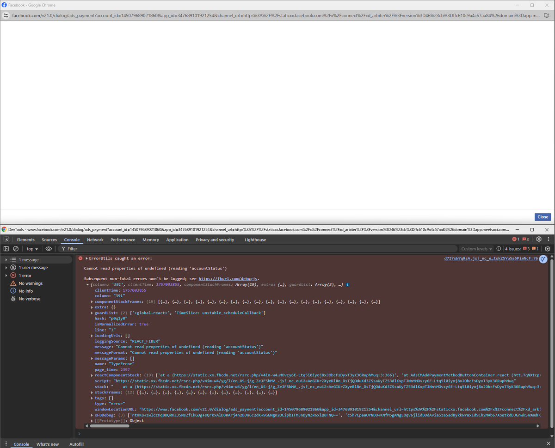
Task: View site information icon in Chrome address bar
Action: pyautogui.click(x=6, y=15)
